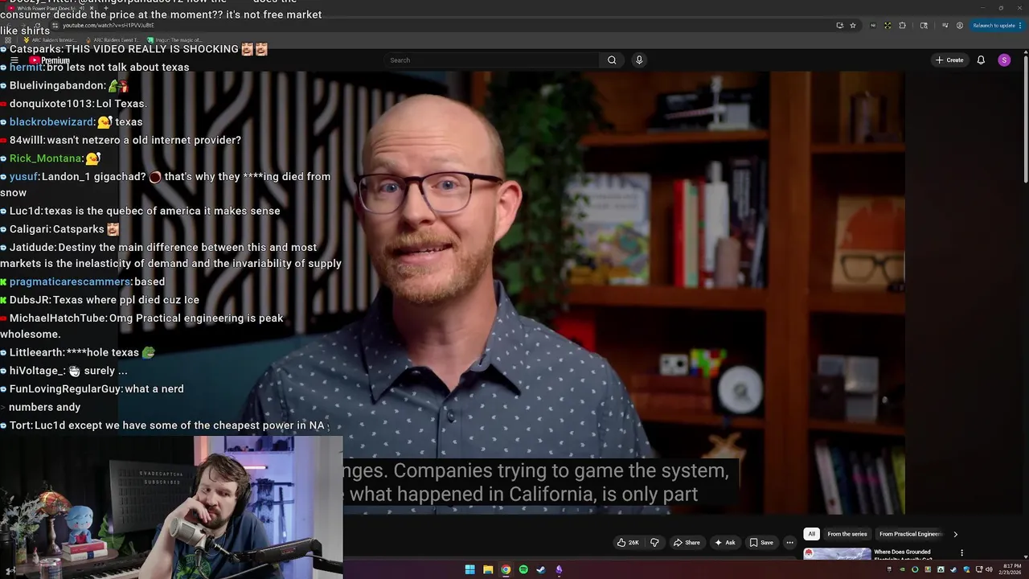Click chat message 'numbers andy'
Viewport: 1029px width, 579px height.
tap(44, 407)
